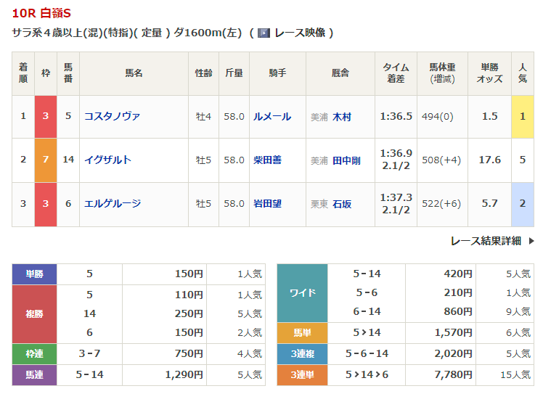551x394 pixels.
Task: Click the arrow next to レース結果詳細
Action: point(531,241)
